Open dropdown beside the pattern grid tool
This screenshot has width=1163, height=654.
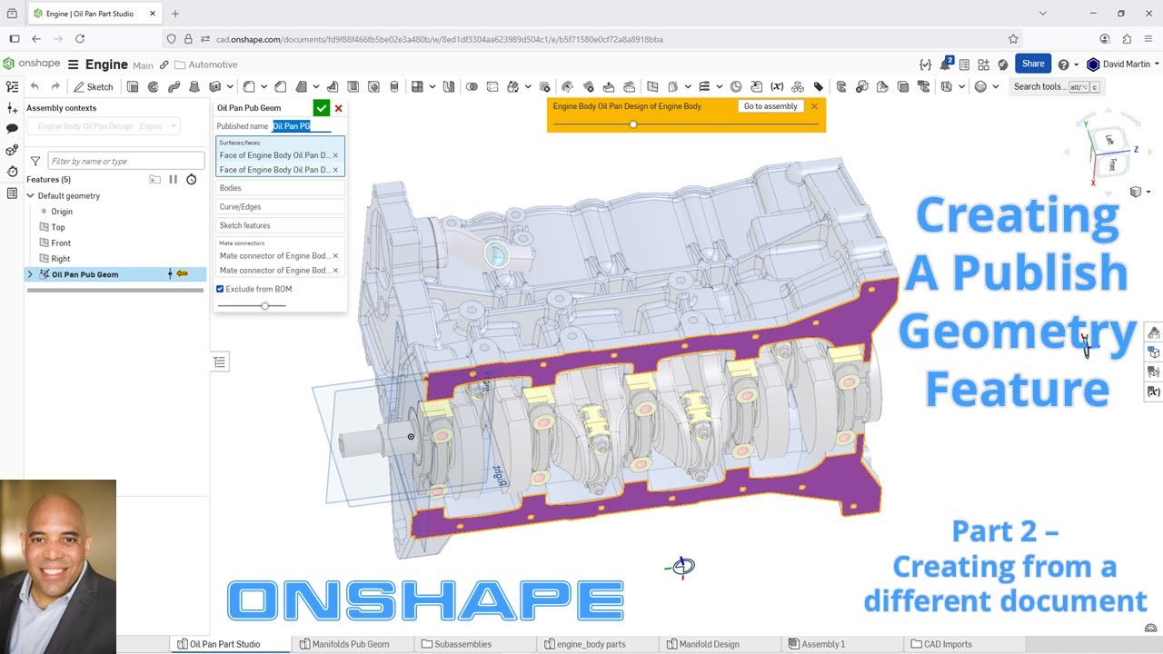(432, 87)
